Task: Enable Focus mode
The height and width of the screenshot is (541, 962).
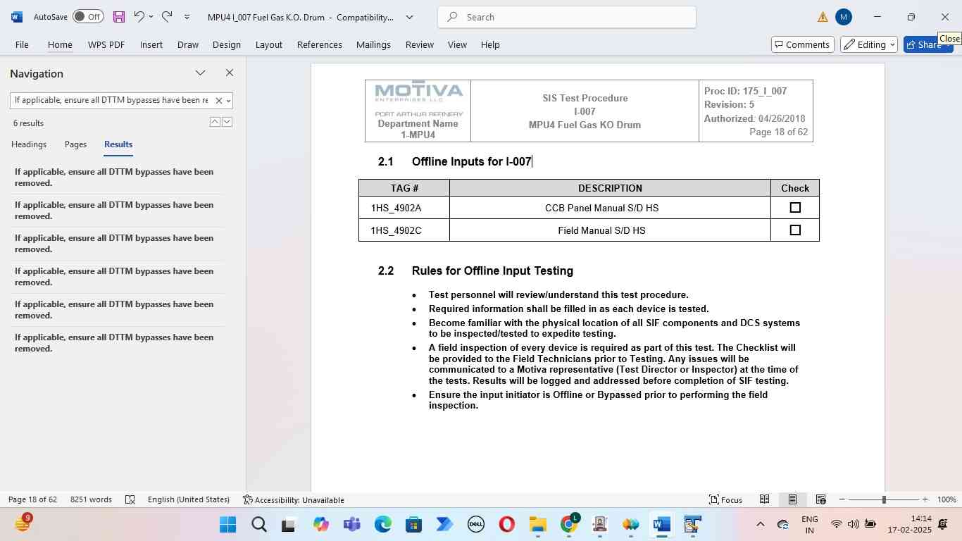Action: point(725,499)
